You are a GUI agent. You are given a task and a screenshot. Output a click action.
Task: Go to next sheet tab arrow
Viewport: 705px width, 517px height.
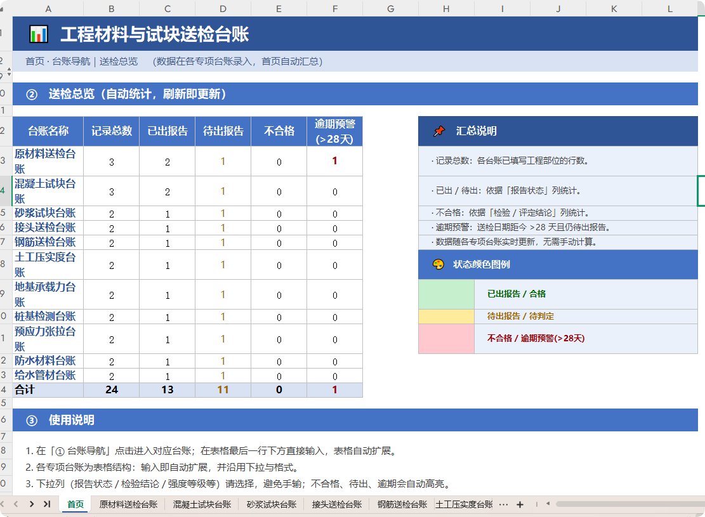coord(32,504)
